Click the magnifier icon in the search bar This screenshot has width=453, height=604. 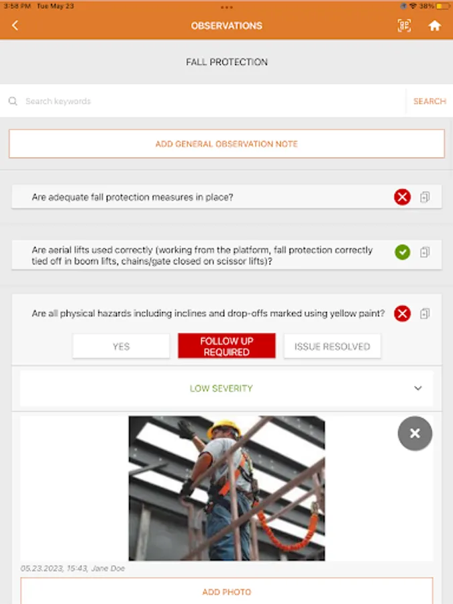[13, 101]
